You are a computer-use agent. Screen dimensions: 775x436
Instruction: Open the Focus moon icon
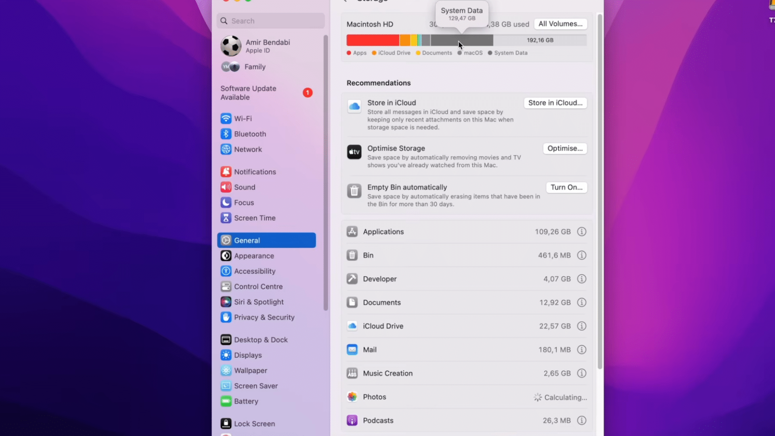click(x=226, y=202)
